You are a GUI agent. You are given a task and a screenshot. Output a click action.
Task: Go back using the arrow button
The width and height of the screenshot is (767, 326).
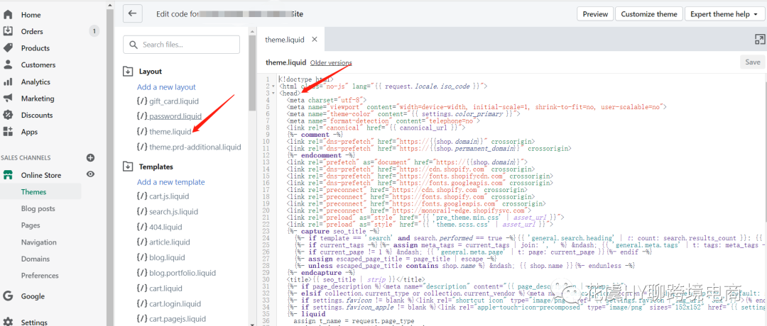tap(132, 13)
